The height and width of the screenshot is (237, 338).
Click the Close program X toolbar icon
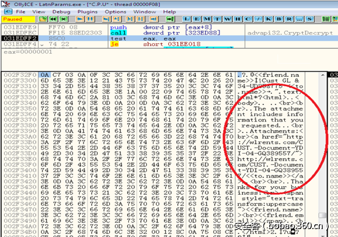click(64, 19)
